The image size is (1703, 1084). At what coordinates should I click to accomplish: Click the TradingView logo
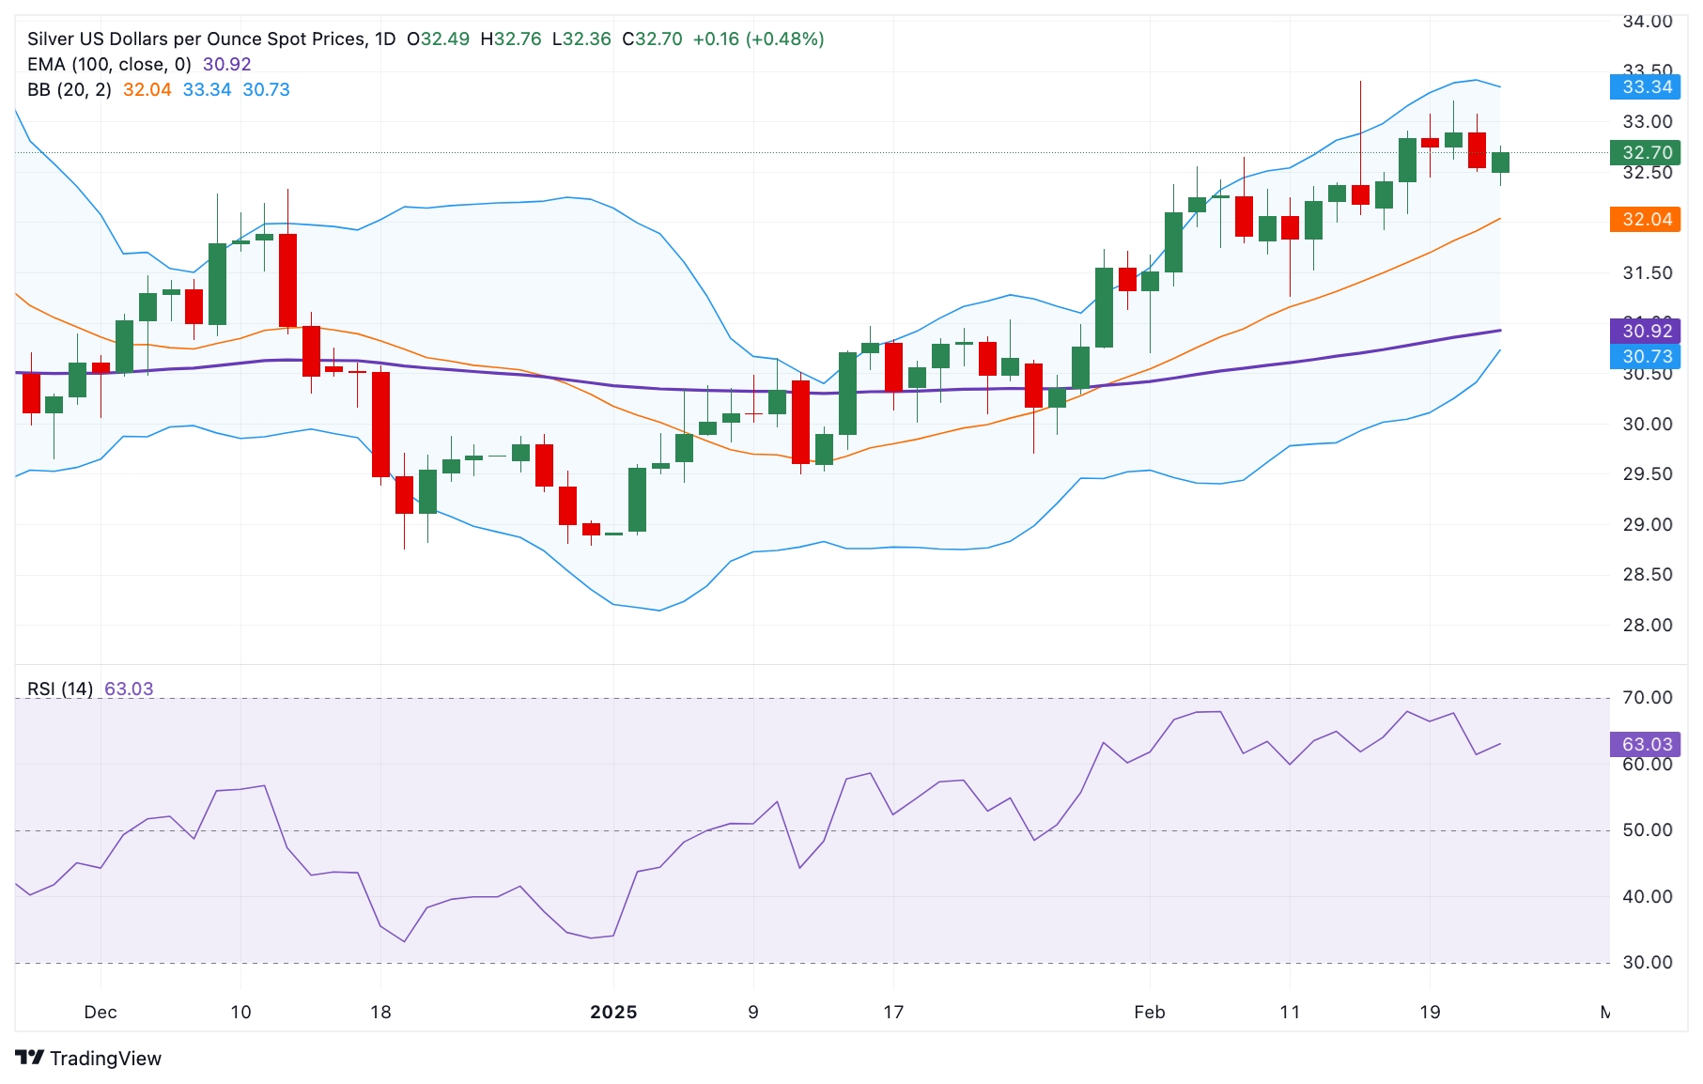(88, 1058)
